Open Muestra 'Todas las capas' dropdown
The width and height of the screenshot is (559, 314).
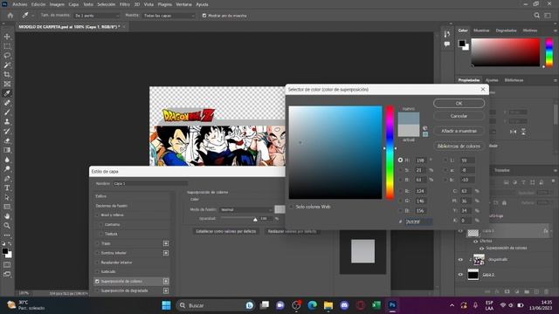(x=169, y=16)
